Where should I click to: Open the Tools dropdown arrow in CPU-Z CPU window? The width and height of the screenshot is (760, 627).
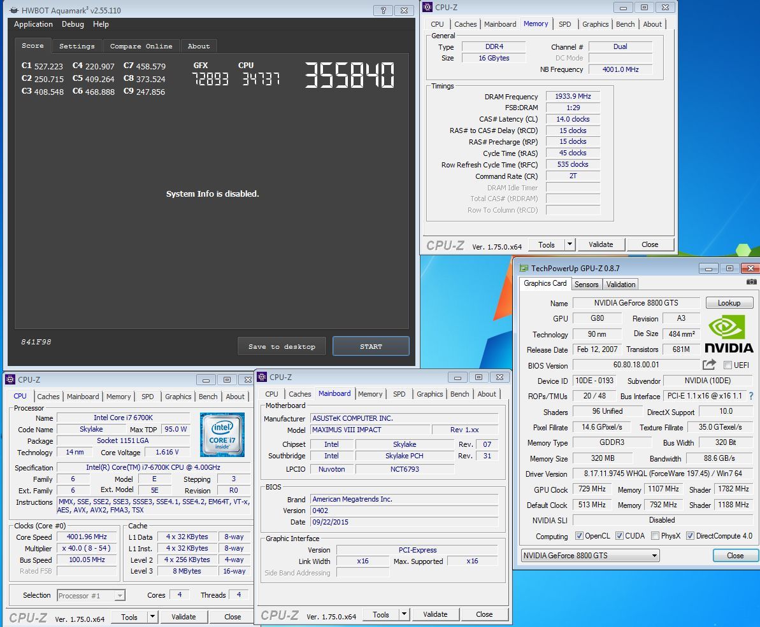pyautogui.click(x=152, y=616)
